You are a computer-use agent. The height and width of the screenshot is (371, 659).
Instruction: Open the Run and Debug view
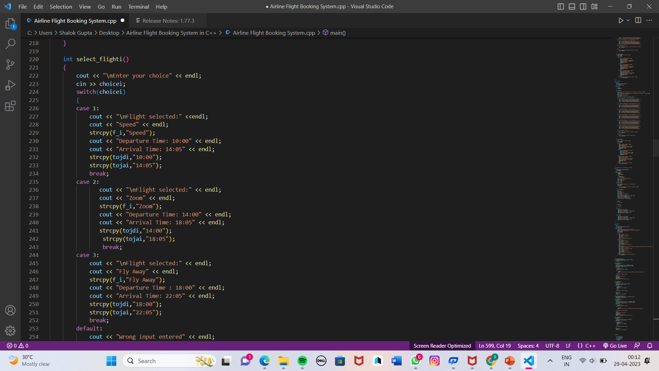tap(10, 85)
